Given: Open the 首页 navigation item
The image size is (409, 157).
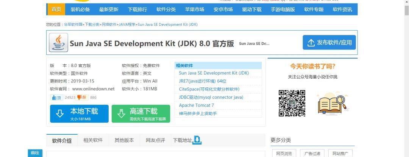Looking at the screenshot, I should pos(56,9).
